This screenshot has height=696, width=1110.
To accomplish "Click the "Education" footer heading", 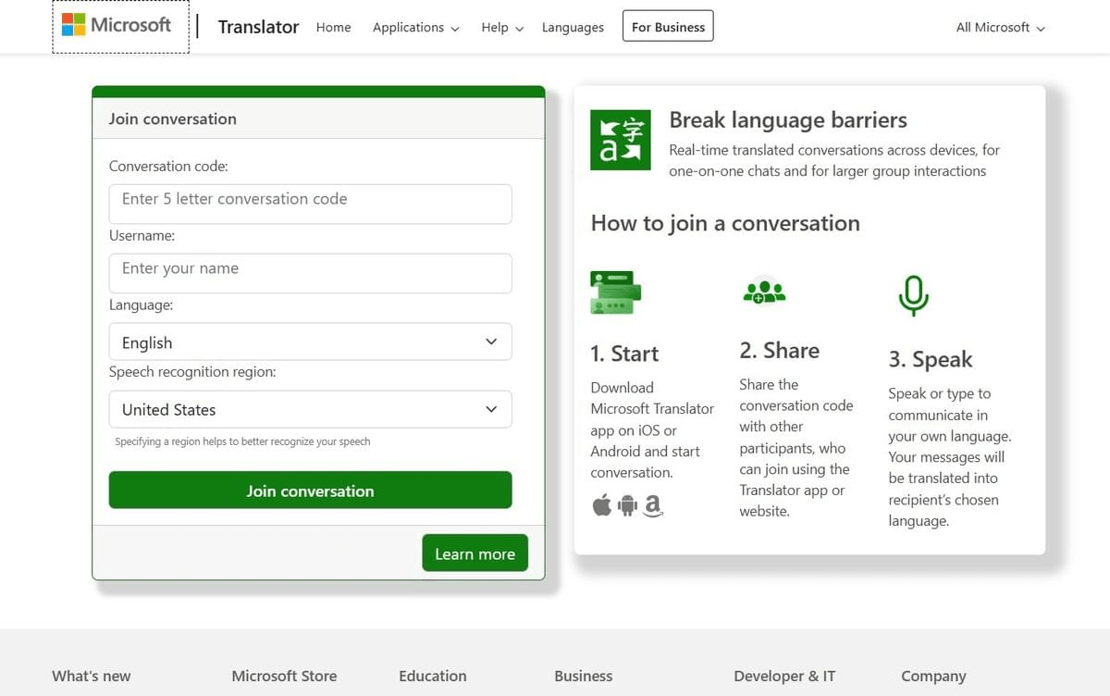I will 433,677.
